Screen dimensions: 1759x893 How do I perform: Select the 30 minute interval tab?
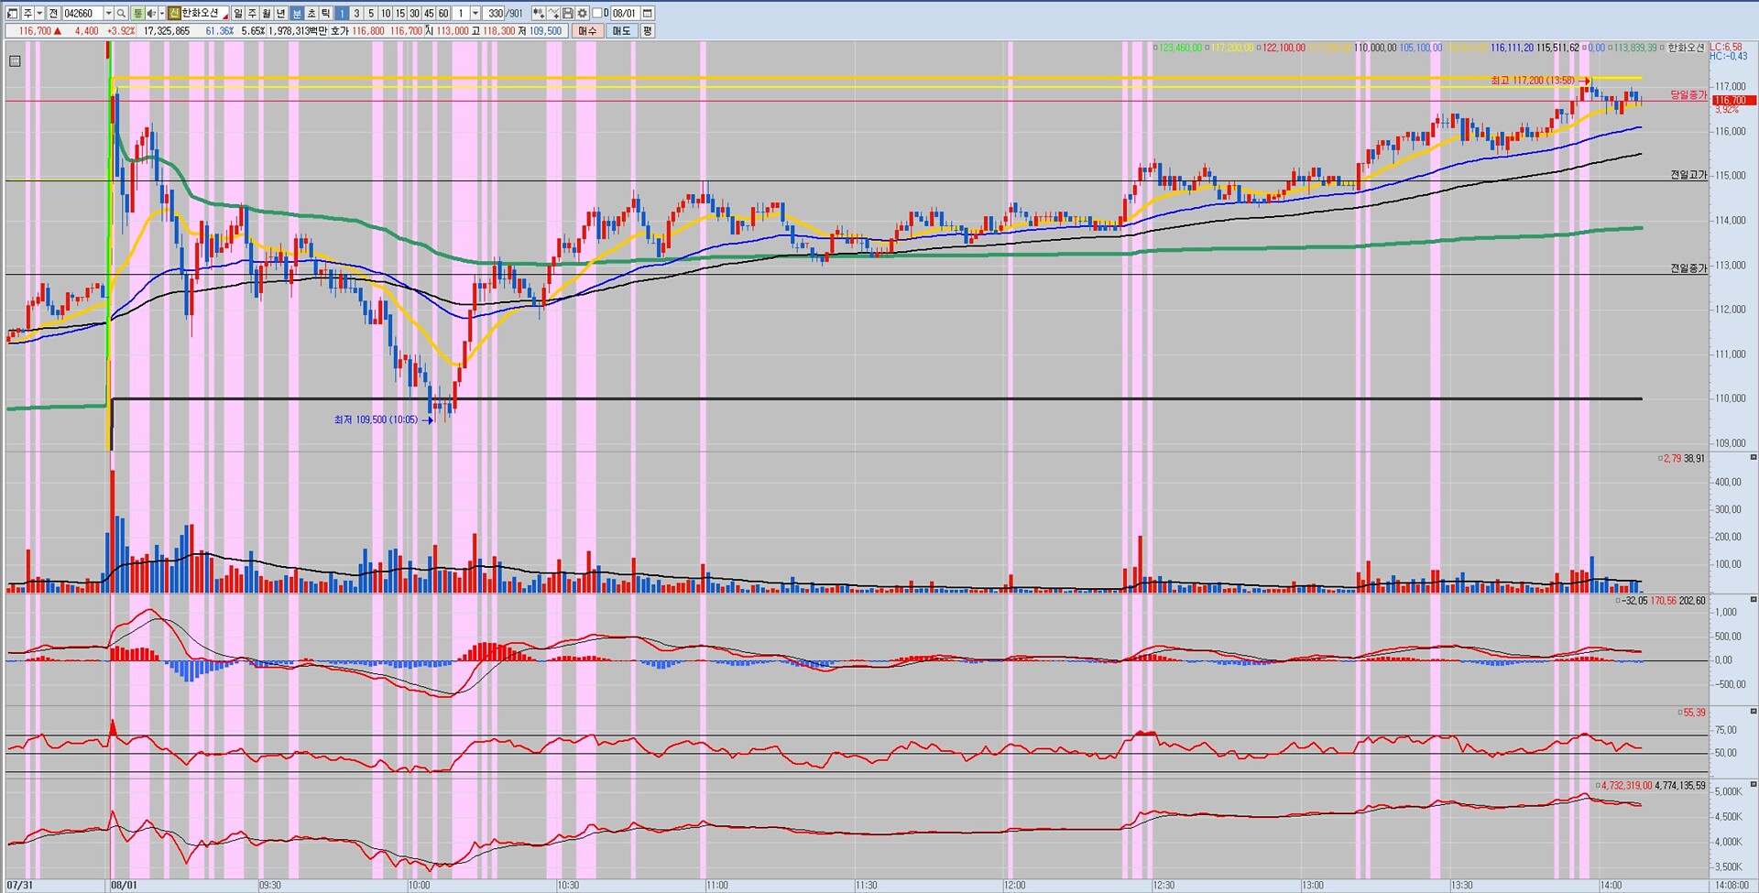coord(414,14)
